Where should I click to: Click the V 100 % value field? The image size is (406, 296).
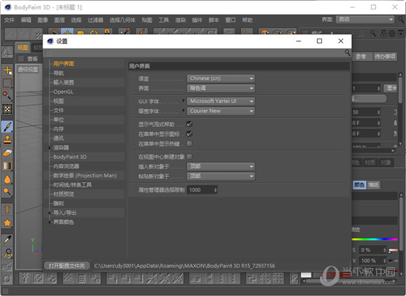pos(373,261)
